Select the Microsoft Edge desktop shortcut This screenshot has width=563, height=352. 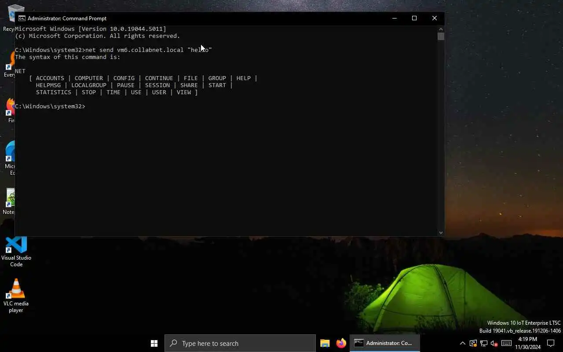click(9, 158)
